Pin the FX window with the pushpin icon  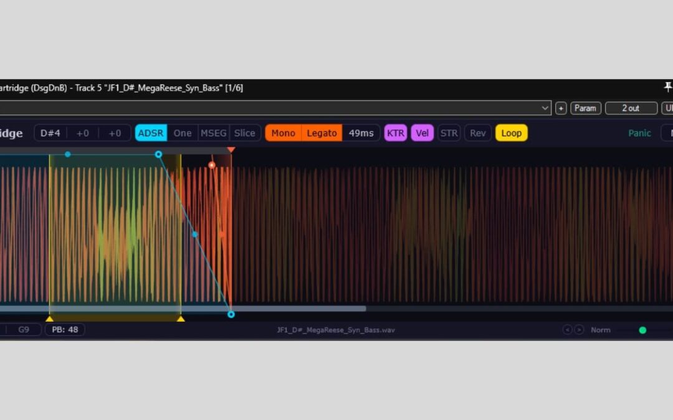point(668,87)
